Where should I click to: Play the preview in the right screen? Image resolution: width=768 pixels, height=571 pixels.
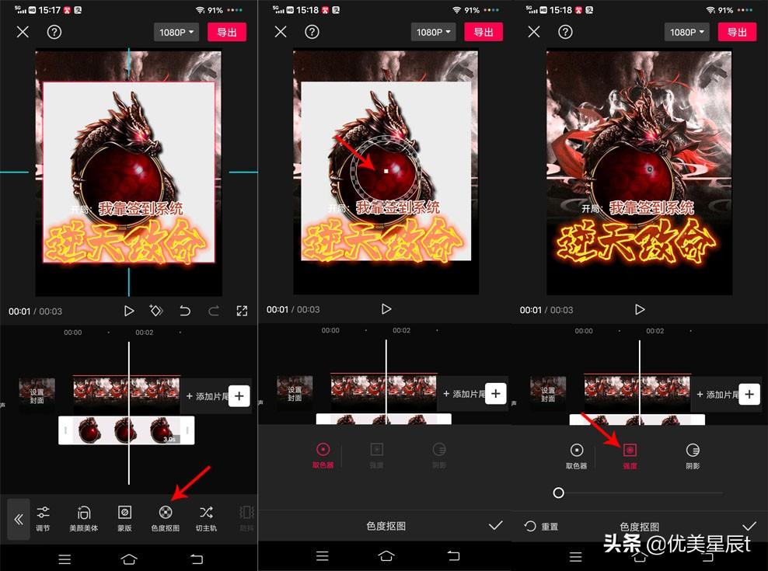(x=640, y=309)
